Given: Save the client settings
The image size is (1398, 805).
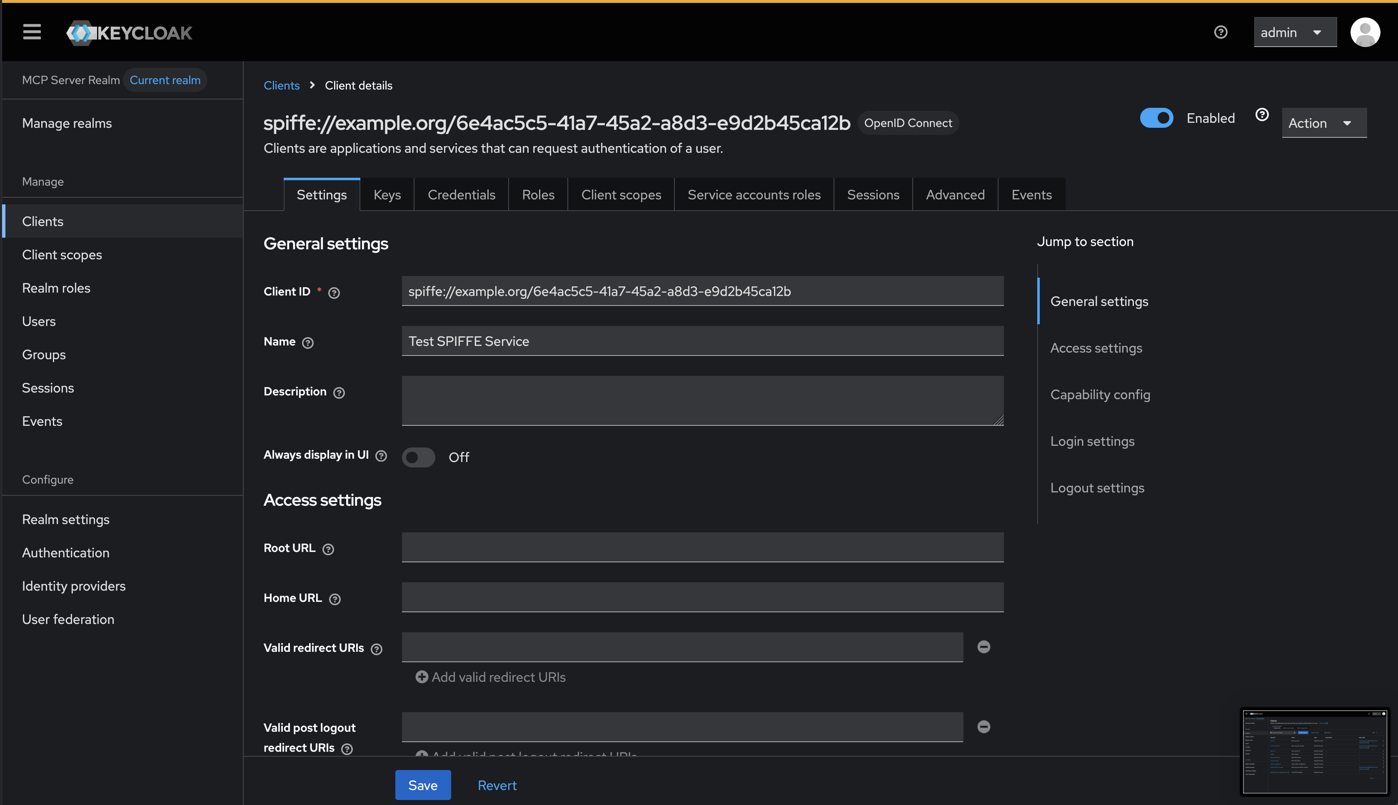Looking at the screenshot, I should pyautogui.click(x=423, y=785).
